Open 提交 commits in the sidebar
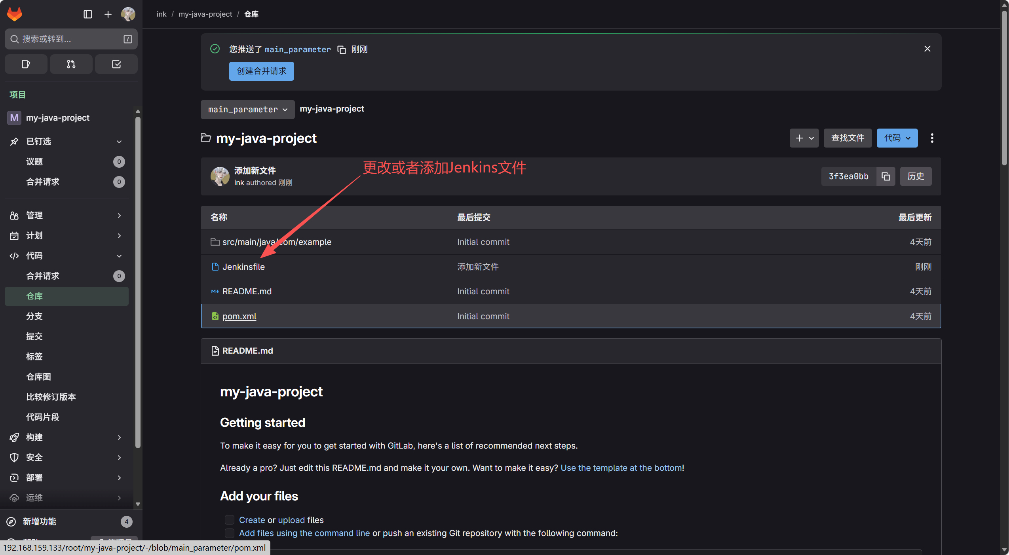The height and width of the screenshot is (555, 1009). point(34,336)
